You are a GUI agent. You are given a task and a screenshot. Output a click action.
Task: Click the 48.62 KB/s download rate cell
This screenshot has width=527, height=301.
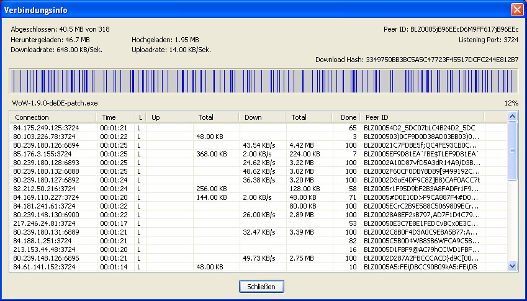pyautogui.click(x=259, y=171)
